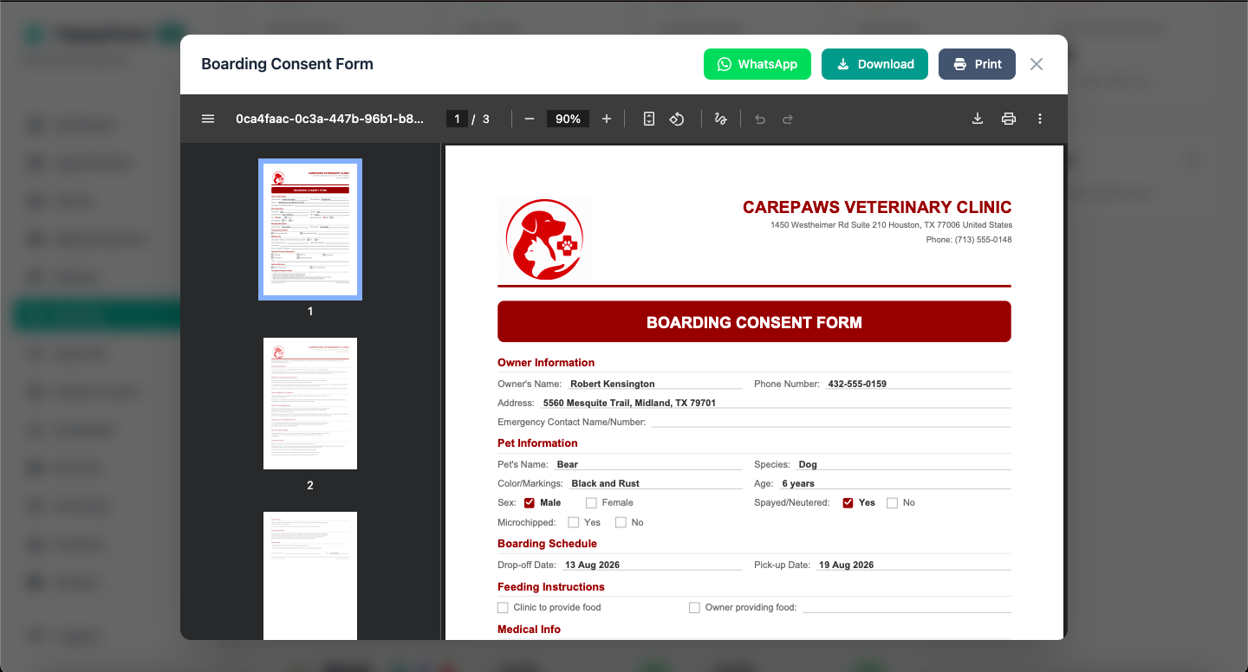Click the Pet Information section heading
Image resolution: width=1248 pixels, height=672 pixels.
537,443
